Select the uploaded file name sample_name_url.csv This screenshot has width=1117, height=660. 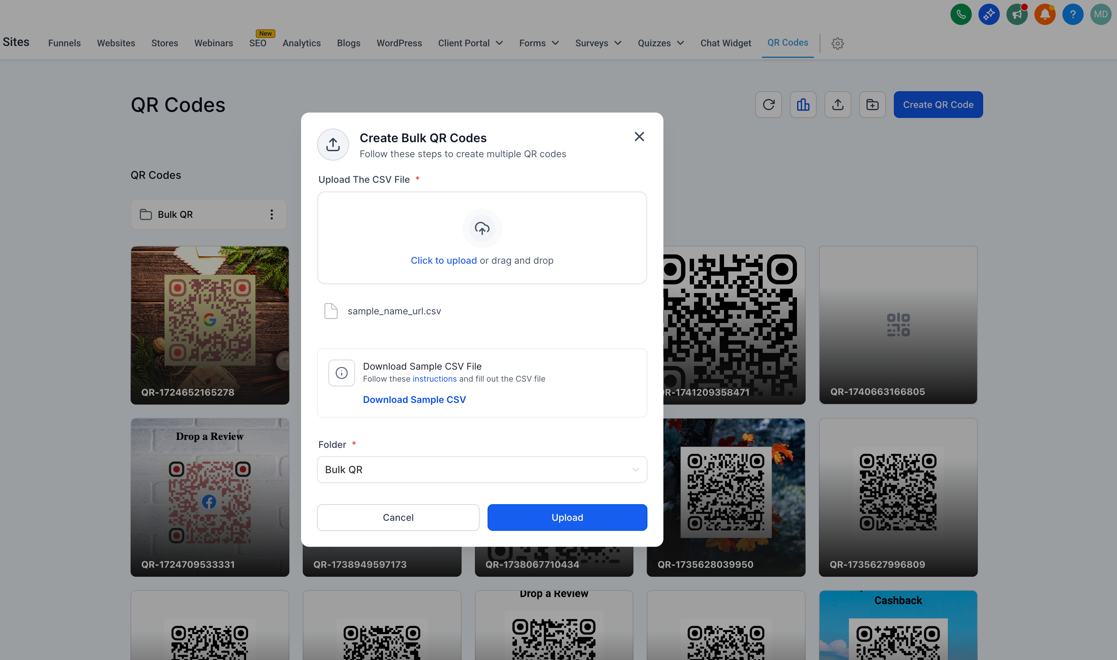pyautogui.click(x=394, y=311)
